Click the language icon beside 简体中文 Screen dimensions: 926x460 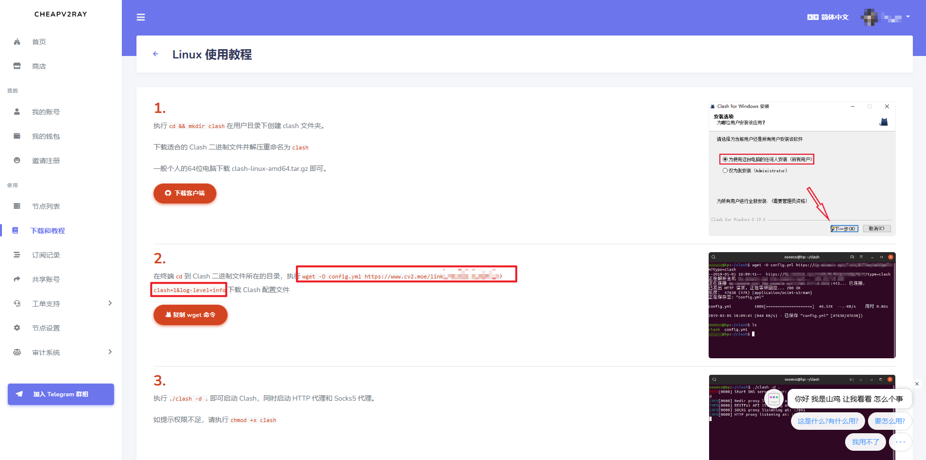pos(812,17)
